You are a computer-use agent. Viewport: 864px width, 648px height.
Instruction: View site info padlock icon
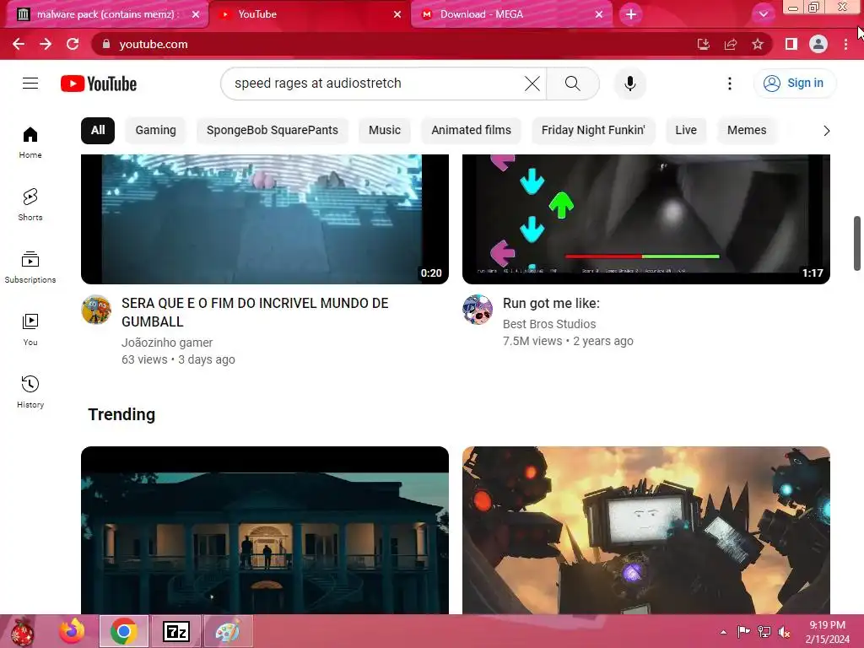pyautogui.click(x=106, y=44)
